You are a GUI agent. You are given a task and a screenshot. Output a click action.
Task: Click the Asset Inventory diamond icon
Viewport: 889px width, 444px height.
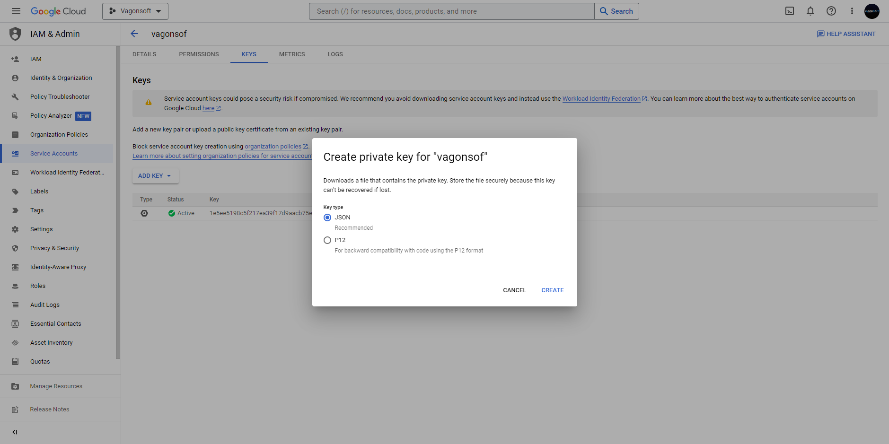pyautogui.click(x=15, y=343)
